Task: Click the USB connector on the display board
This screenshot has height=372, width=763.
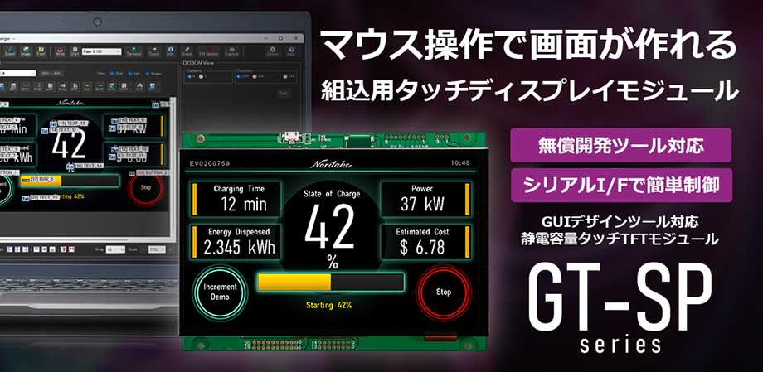Action: click(291, 137)
